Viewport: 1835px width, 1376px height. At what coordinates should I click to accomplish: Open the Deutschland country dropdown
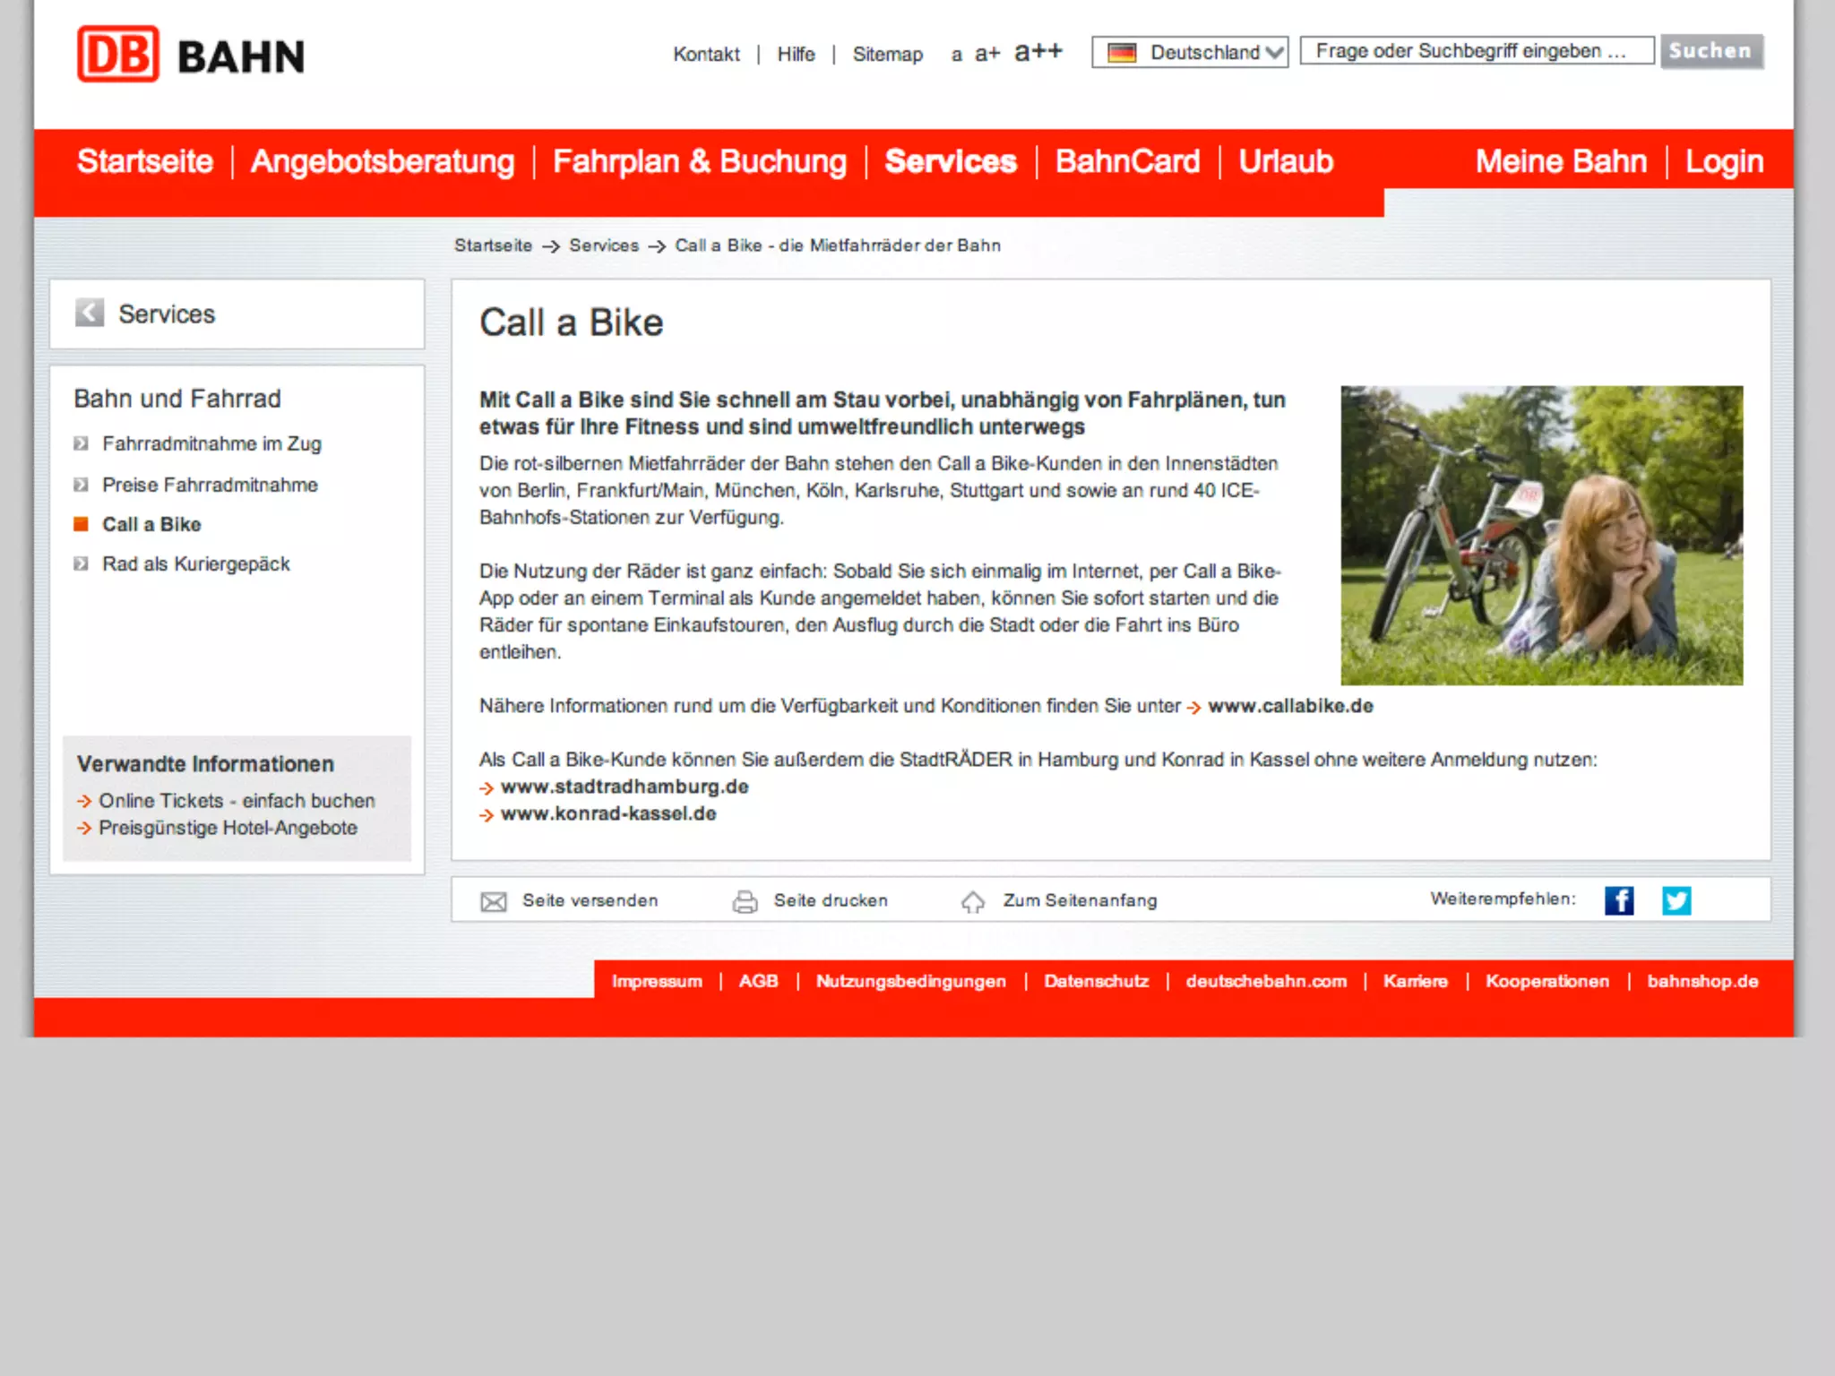coord(1189,52)
